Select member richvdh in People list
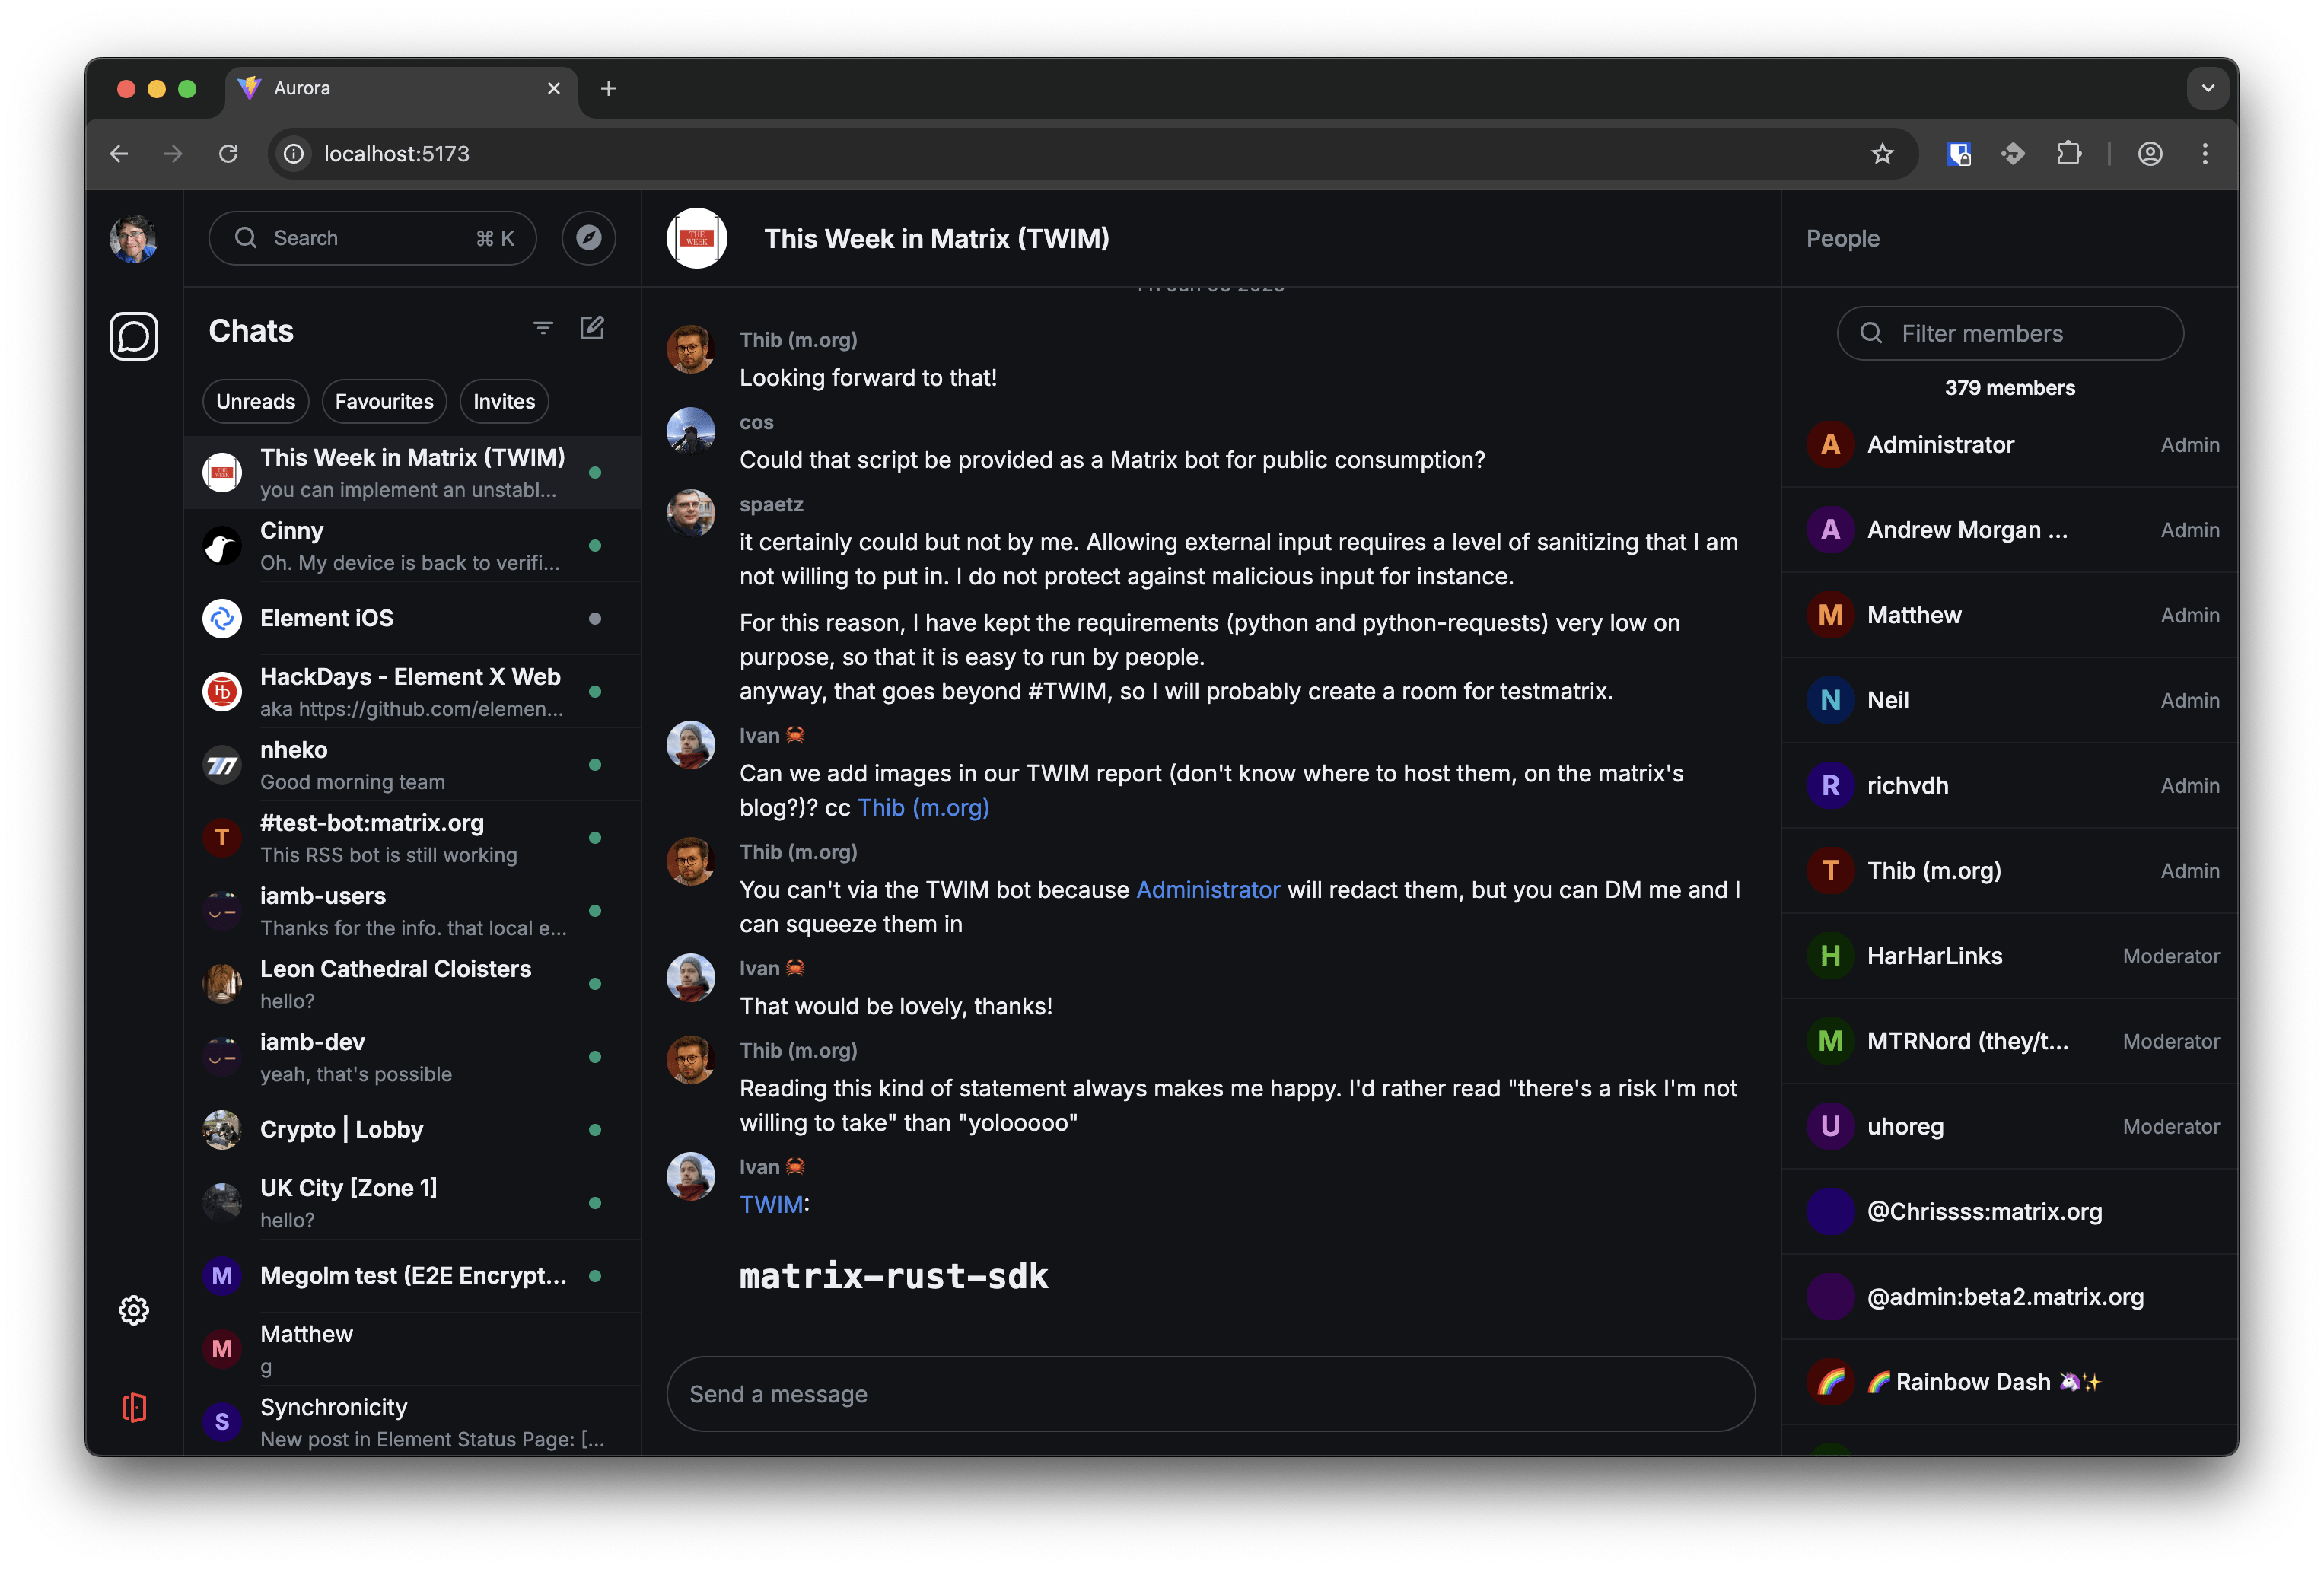Image resolution: width=2324 pixels, height=1569 pixels. point(2010,785)
